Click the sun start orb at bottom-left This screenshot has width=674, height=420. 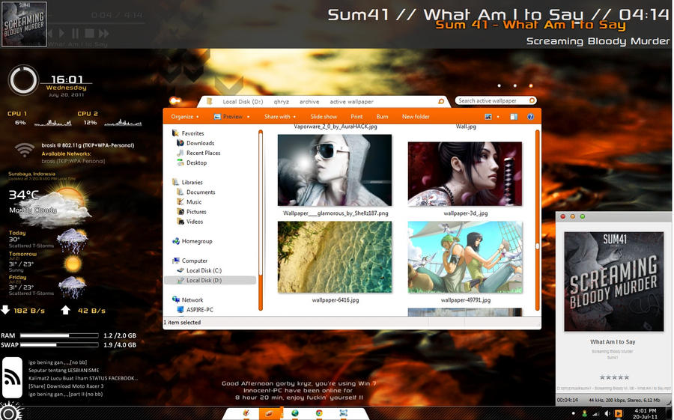(10, 412)
